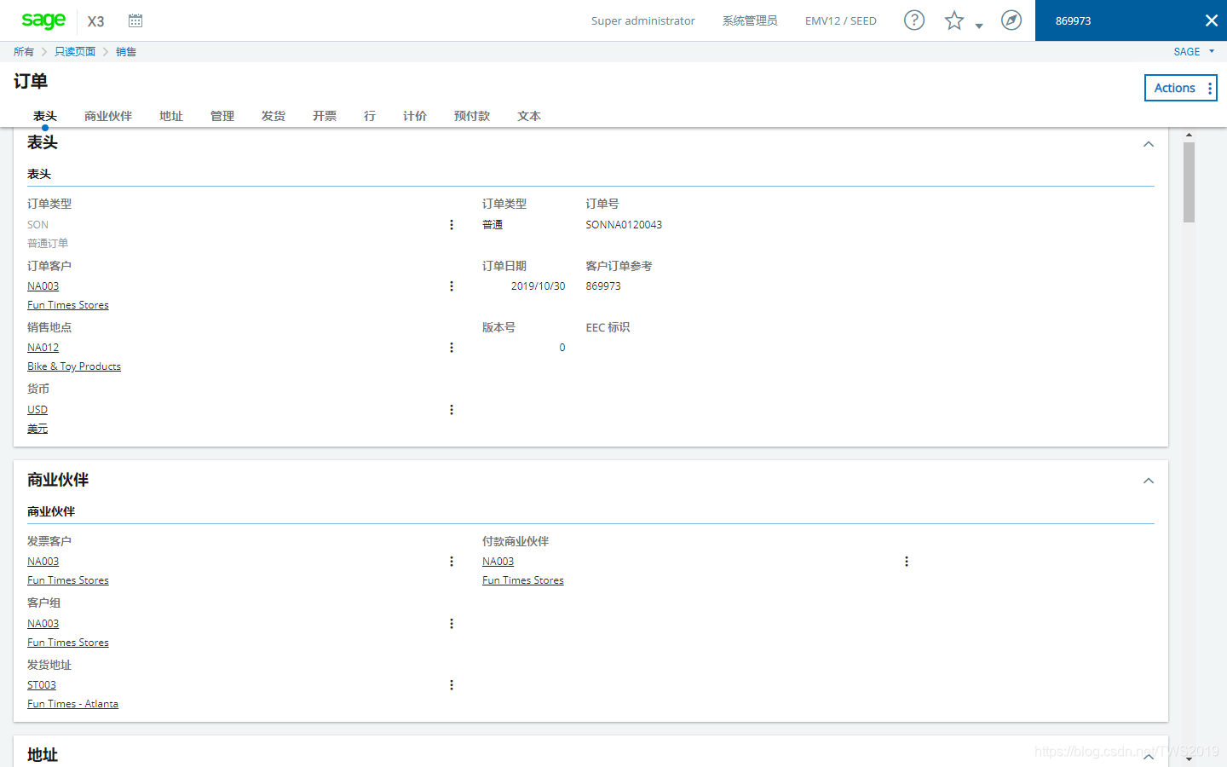Open the Actions three-dot menu icon
Image resolution: width=1227 pixels, height=767 pixels.
point(1210,88)
